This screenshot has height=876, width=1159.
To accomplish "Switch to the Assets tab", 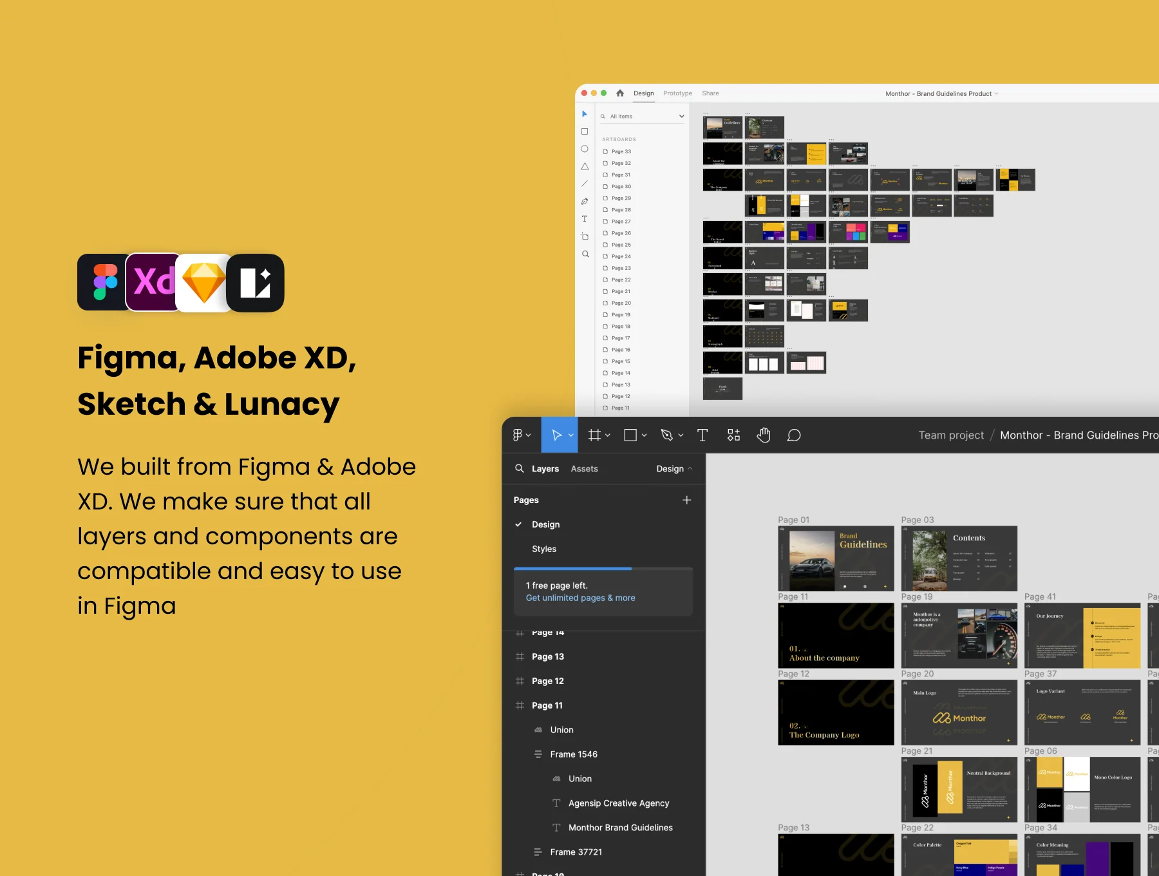I will coord(584,469).
